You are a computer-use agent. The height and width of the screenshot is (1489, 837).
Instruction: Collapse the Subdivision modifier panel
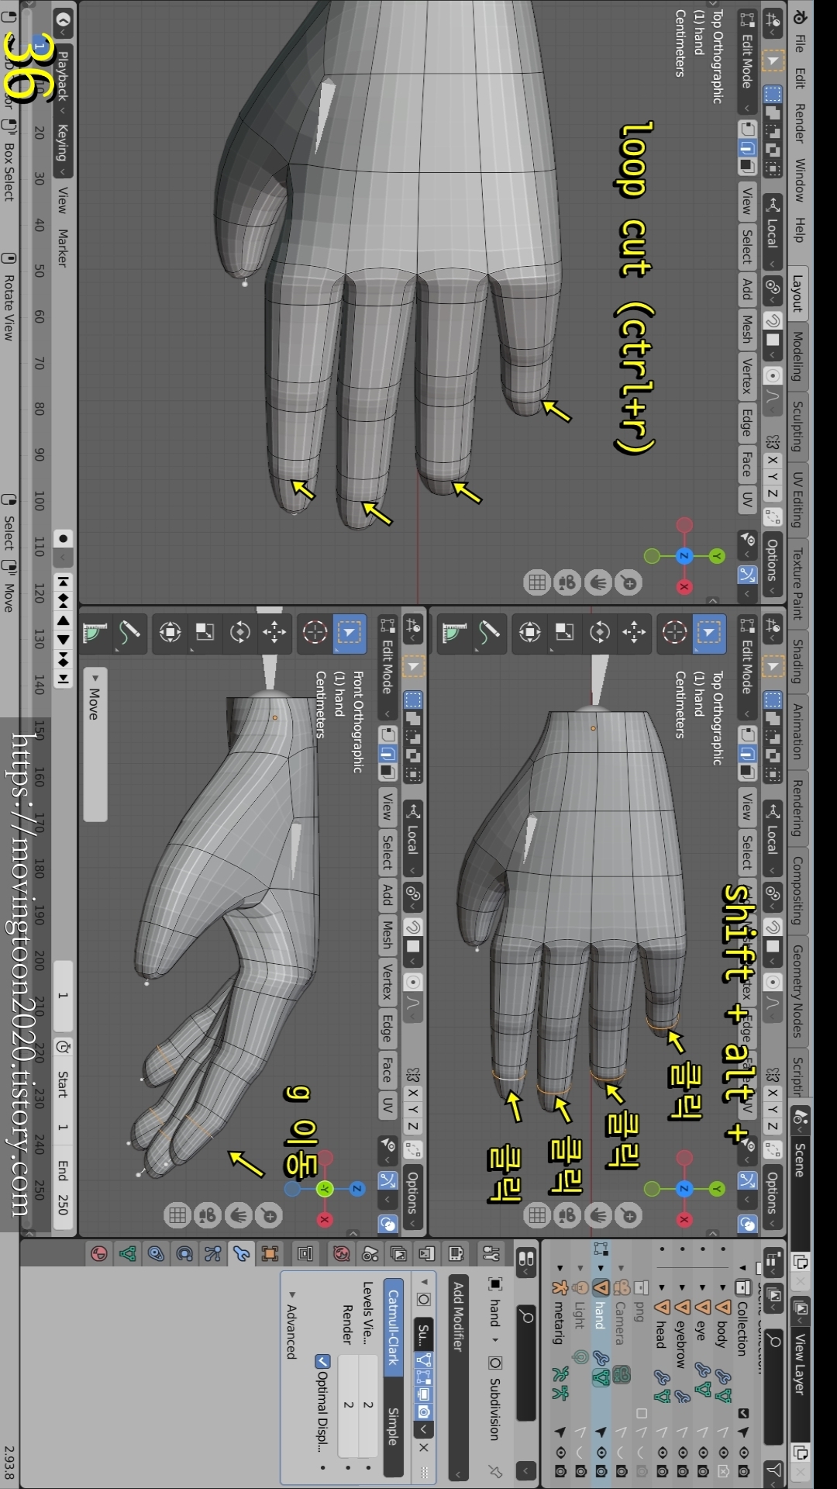(x=424, y=1281)
